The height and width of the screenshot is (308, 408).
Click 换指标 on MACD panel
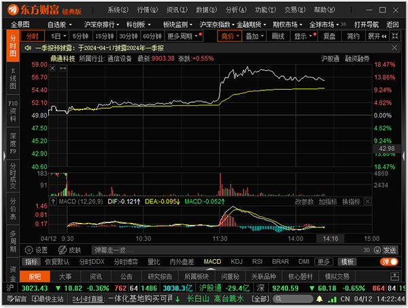tap(352, 201)
